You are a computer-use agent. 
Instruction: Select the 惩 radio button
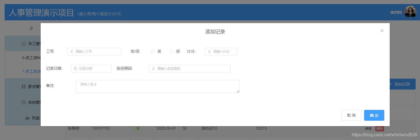coord(171,51)
